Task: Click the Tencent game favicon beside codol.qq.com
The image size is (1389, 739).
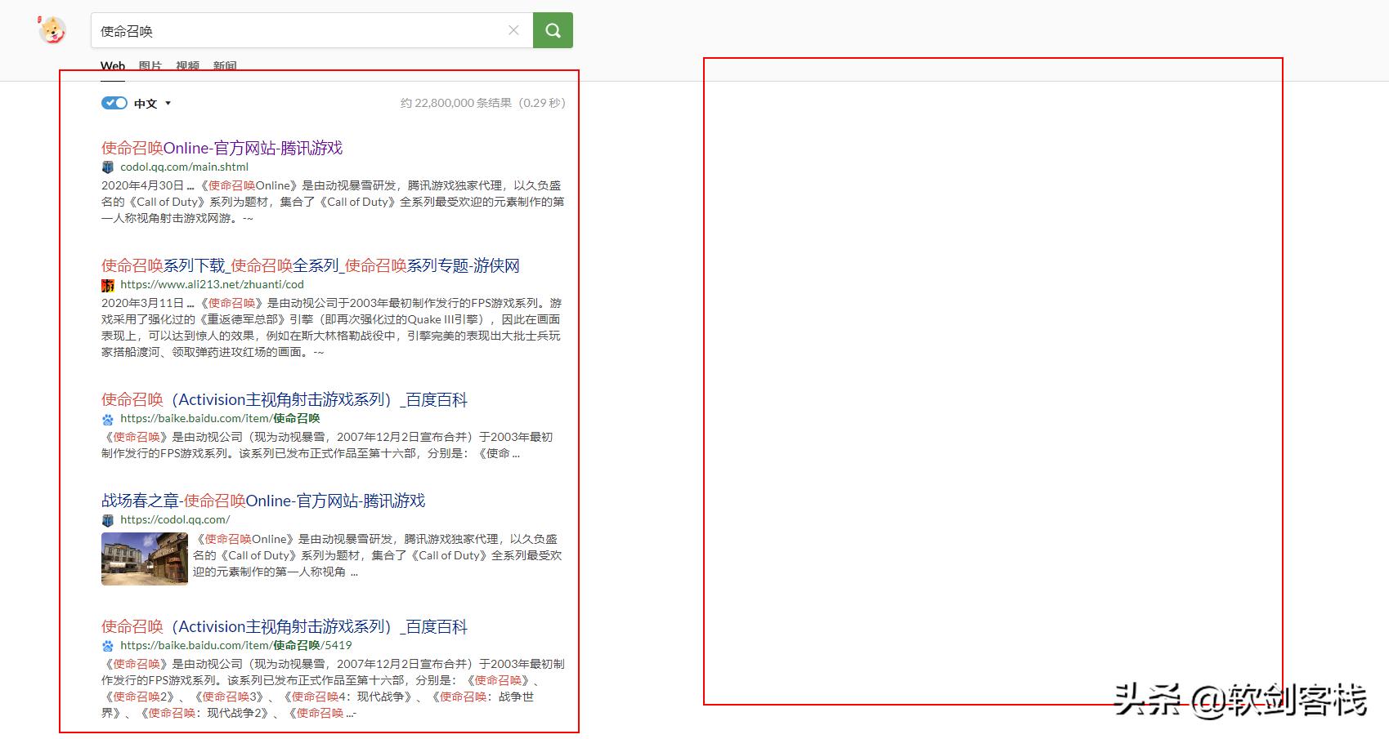Action: click(x=106, y=167)
